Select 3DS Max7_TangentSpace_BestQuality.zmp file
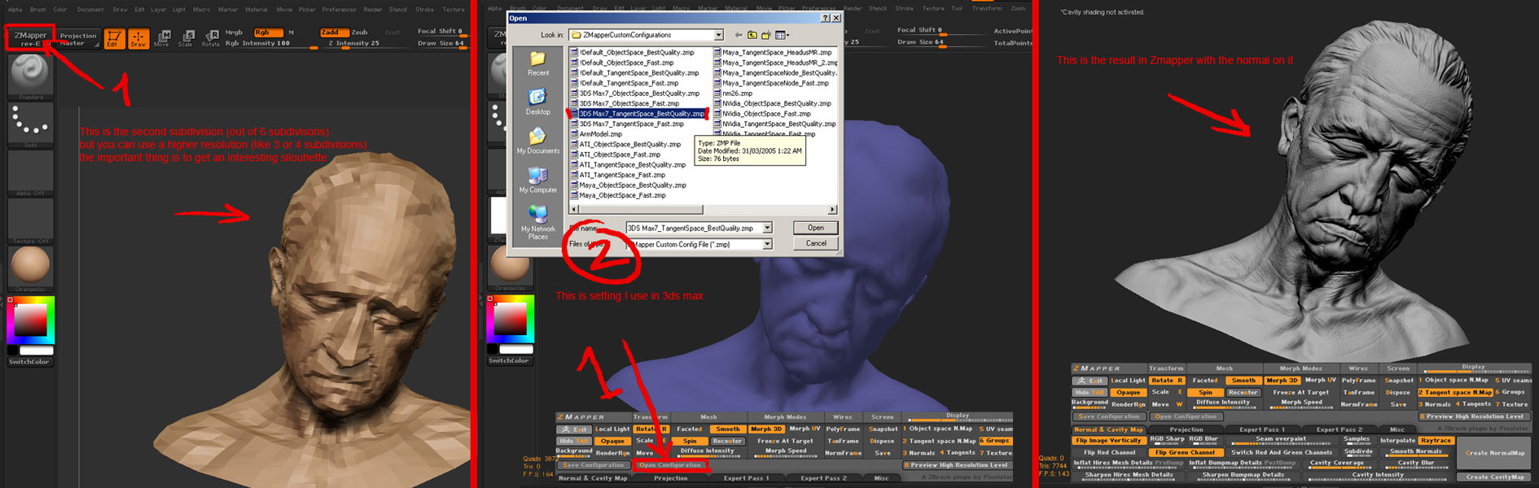This screenshot has height=488, width=1539. (x=637, y=114)
